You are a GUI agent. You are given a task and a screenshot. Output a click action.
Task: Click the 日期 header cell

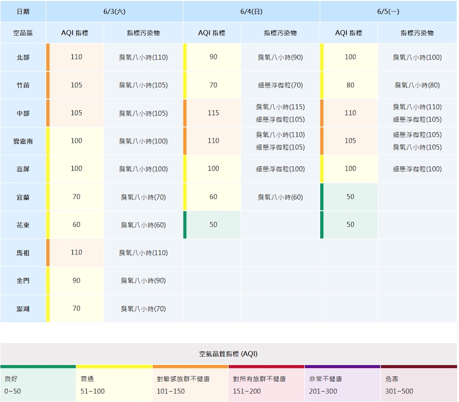point(23,11)
